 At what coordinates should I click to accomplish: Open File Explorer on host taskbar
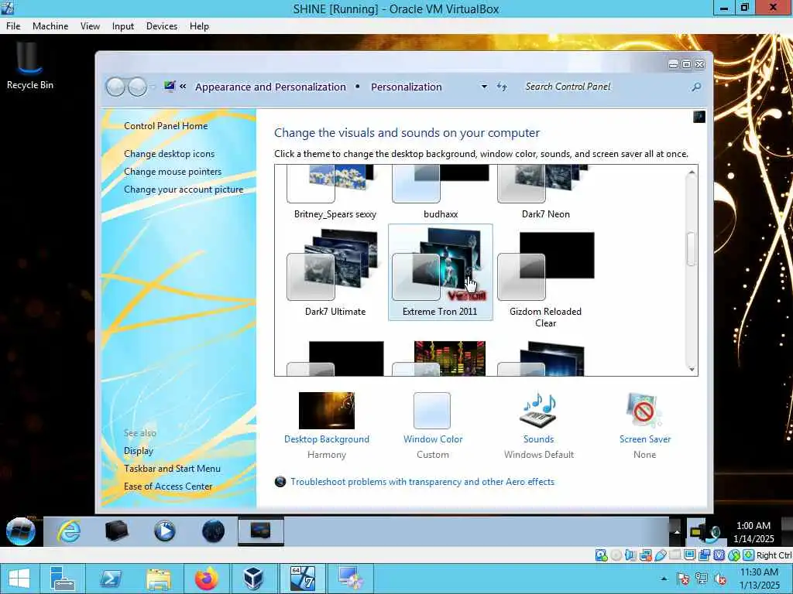(x=158, y=579)
